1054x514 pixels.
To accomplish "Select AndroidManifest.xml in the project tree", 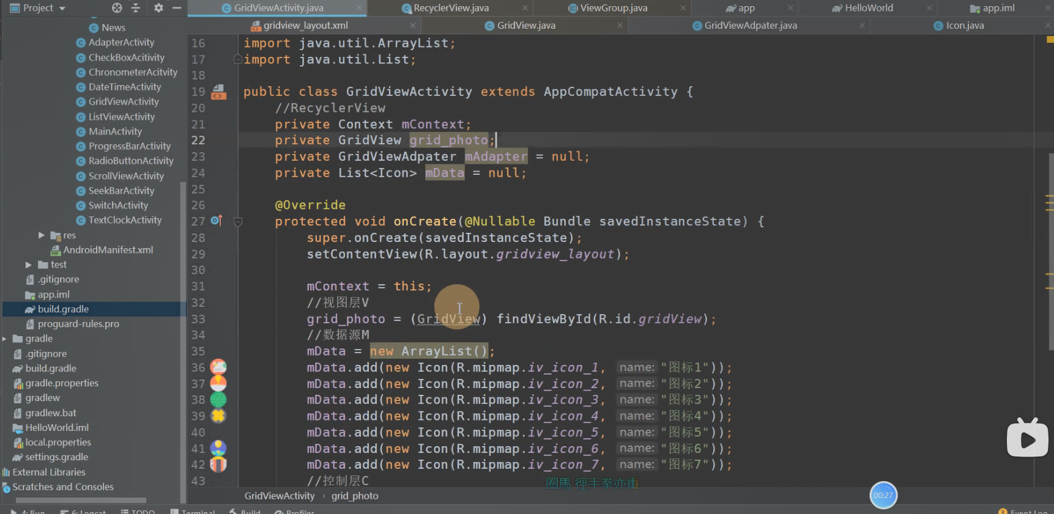I will (108, 250).
